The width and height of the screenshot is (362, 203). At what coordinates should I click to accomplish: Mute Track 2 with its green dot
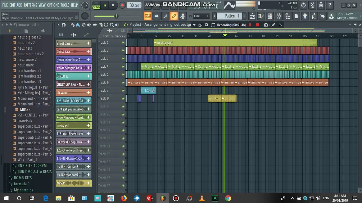pyautogui.click(x=123, y=51)
